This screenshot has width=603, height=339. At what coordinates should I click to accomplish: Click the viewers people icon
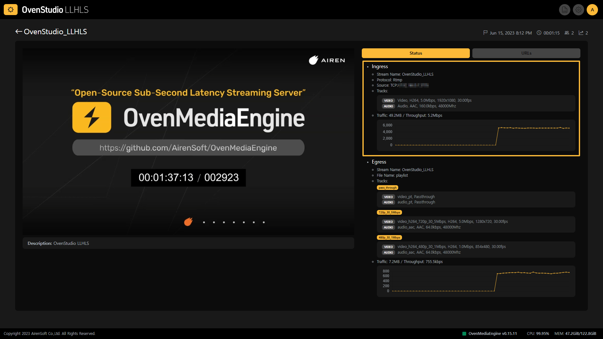pyautogui.click(x=567, y=33)
